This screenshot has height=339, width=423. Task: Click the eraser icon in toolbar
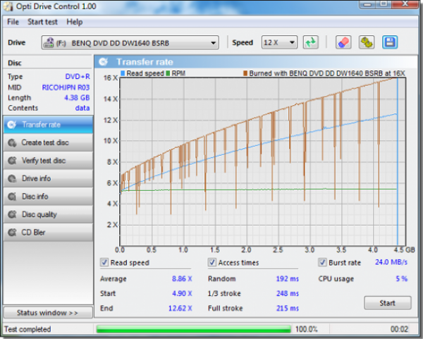(343, 42)
